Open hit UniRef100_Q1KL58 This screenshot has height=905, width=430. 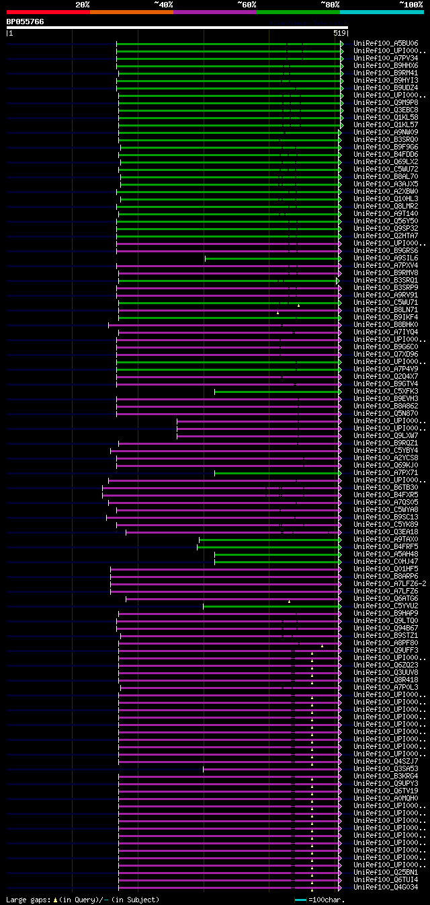click(x=386, y=117)
